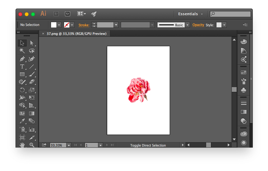Click the white Fill color swatch
Screen dimensions: 268x171
pyautogui.click(x=54, y=25)
